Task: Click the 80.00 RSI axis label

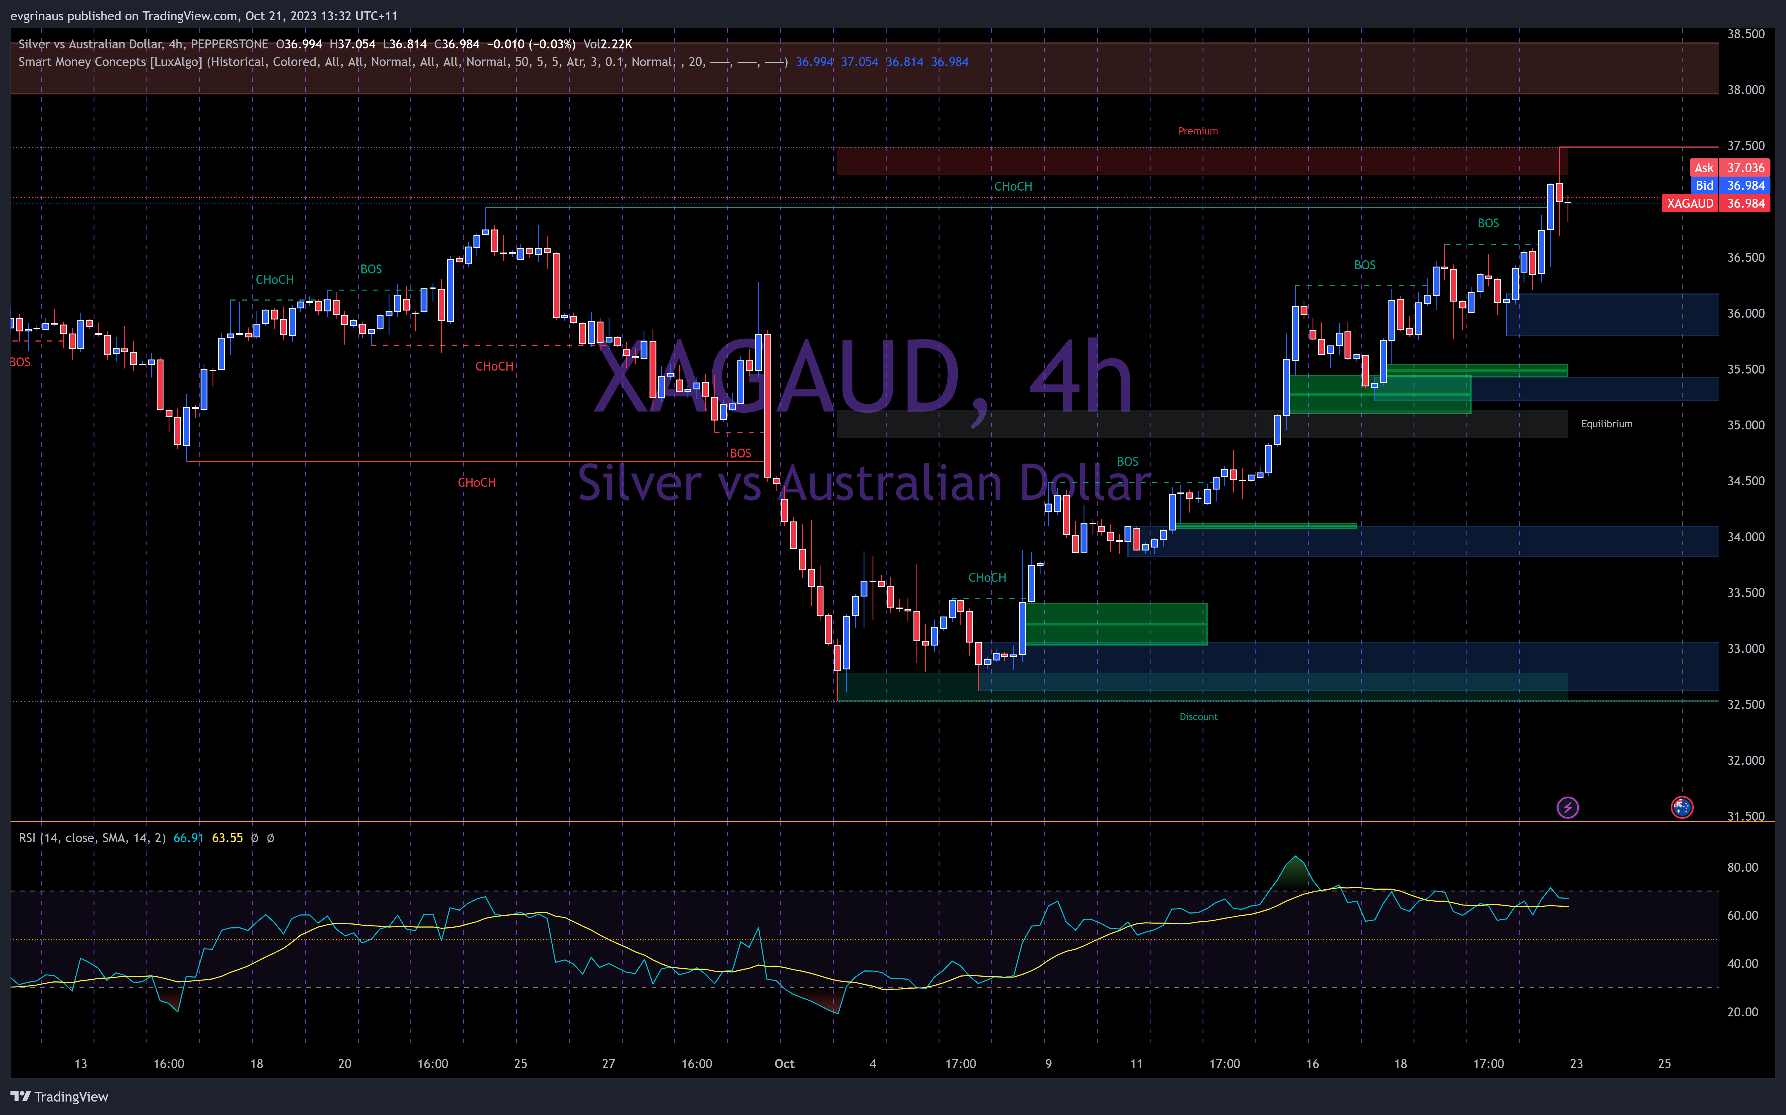Action: coord(1742,867)
